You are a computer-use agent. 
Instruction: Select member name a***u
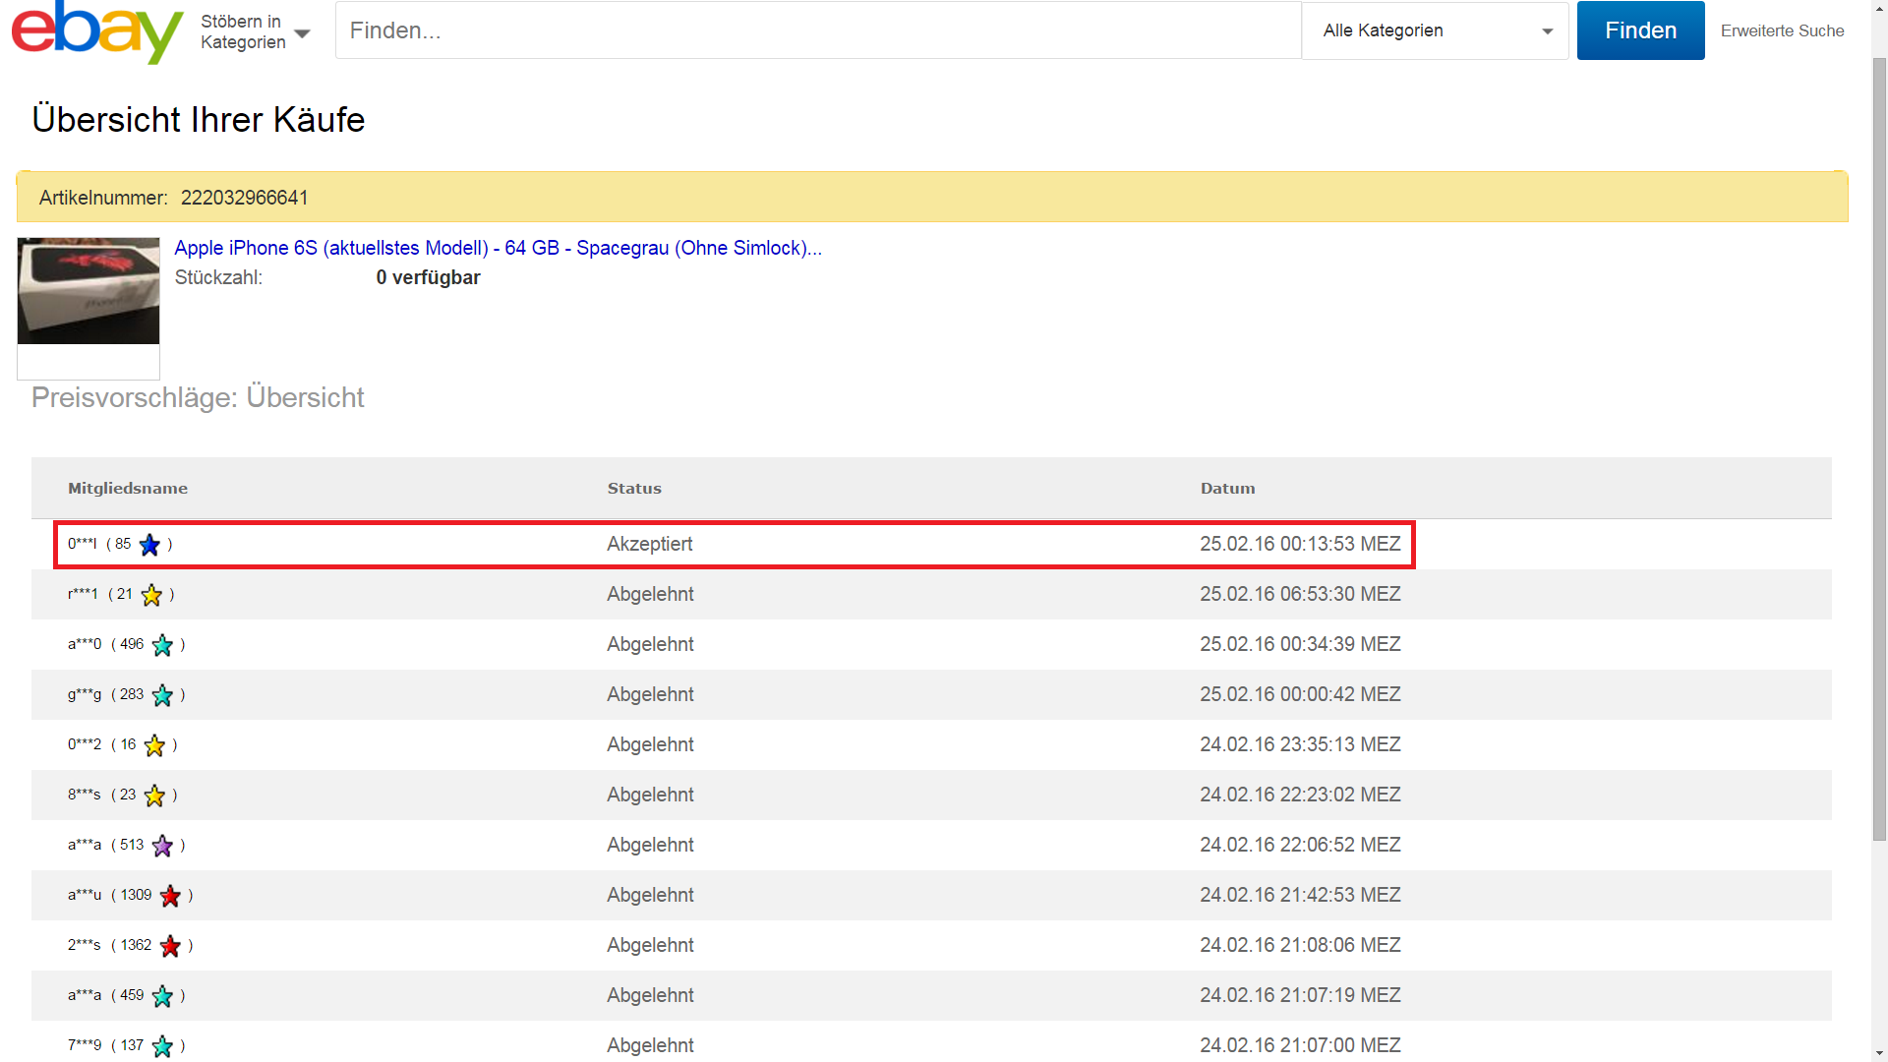click(x=85, y=895)
